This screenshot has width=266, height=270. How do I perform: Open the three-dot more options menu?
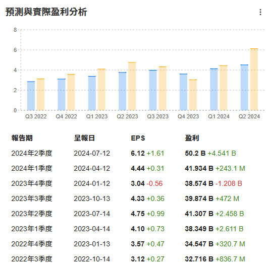click(260, 12)
